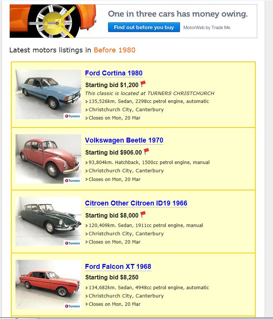The height and width of the screenshot is (319, 273).
Task: Click Turners logo badge on Citroen photo
Action: click(73, 243)
